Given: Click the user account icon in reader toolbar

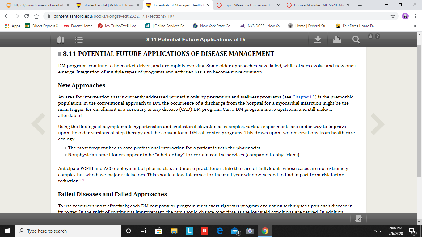Looking at the screenshot, I should (x=371, y=36).
